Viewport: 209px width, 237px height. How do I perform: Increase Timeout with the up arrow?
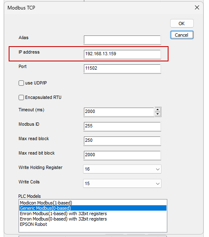point(158,110)
